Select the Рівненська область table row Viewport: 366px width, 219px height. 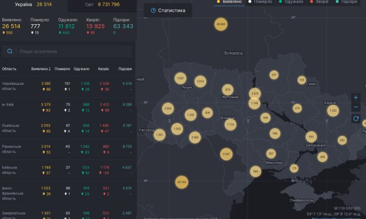point(68,149)
